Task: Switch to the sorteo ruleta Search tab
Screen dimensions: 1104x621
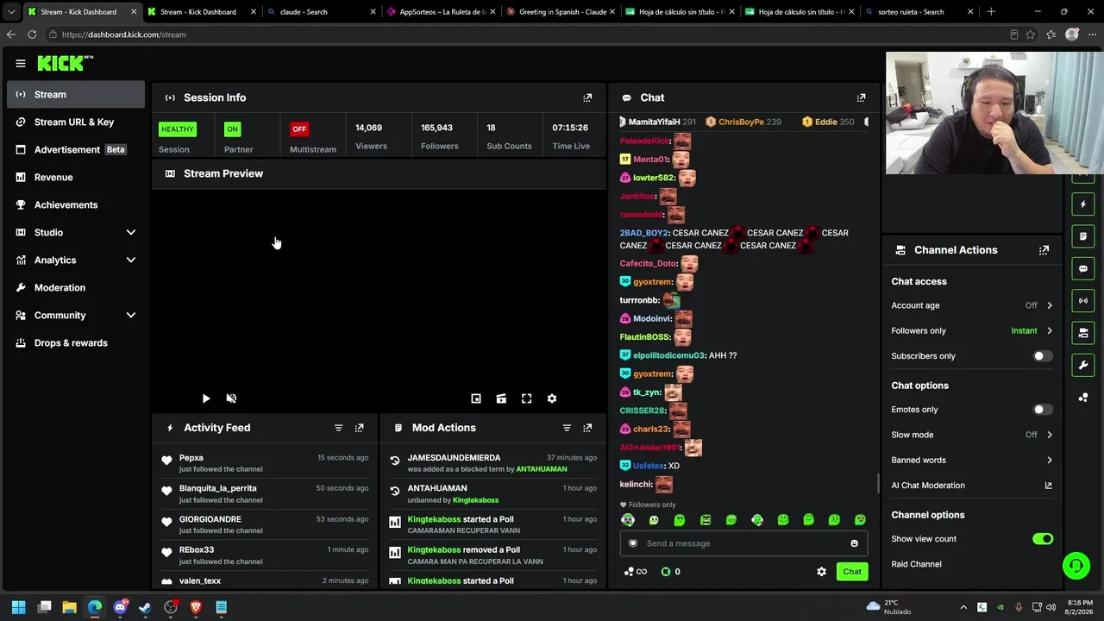Action: tap(919, 12)
